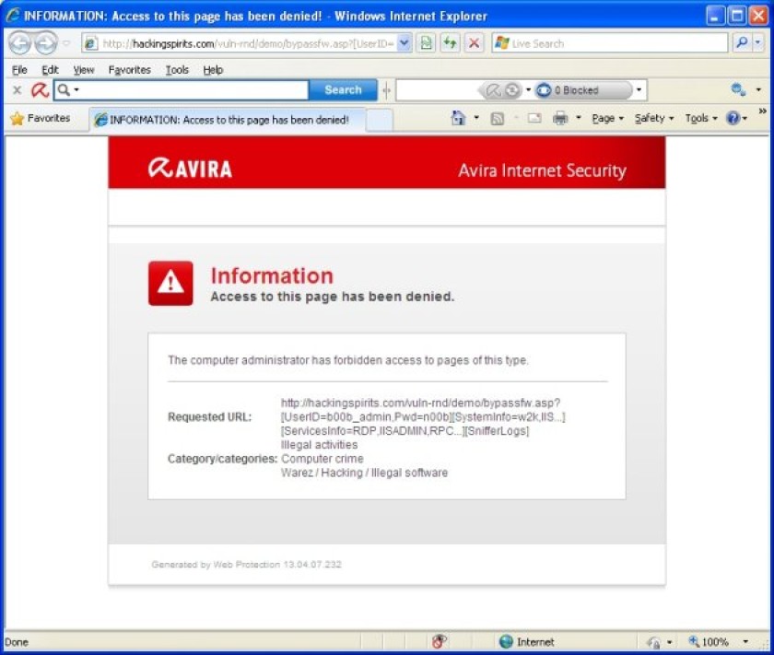Click the requested hackingspirits.com URL text
Viewport: 774px width, 655px height.
pyautogui.click(x=423, y=417)
